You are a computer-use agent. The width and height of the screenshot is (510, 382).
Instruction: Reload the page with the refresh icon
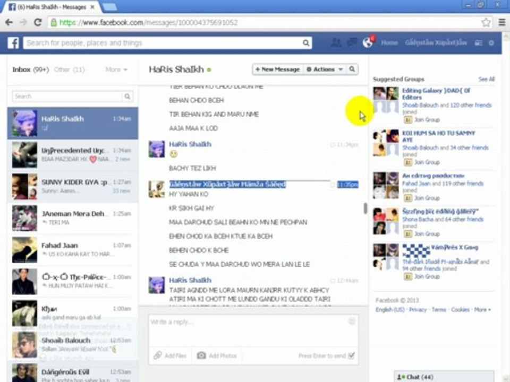pyautogui.click(x=38, y=22)
